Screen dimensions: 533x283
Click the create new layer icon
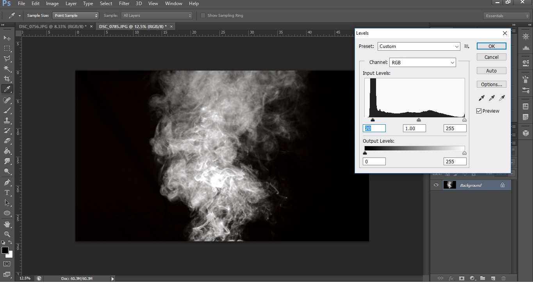493,278
